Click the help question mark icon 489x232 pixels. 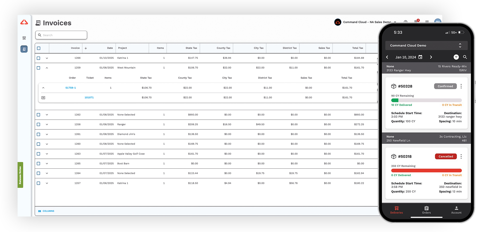tap(406, 22)
